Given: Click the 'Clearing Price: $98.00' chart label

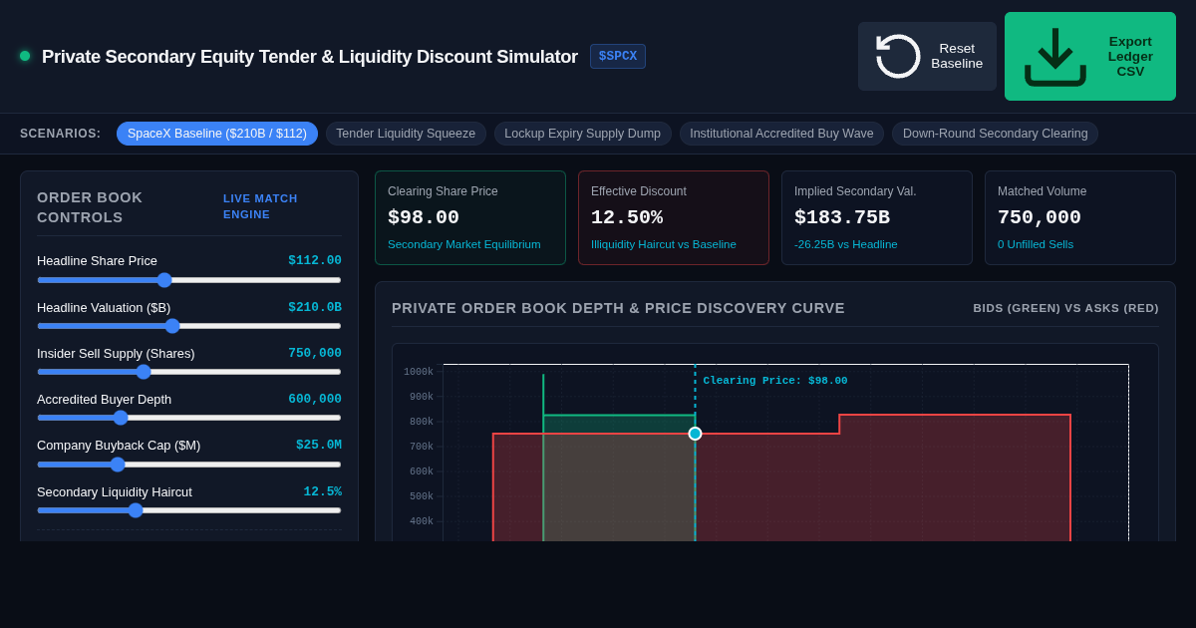Looking at the screenshot, I should [x=775, y=381].
